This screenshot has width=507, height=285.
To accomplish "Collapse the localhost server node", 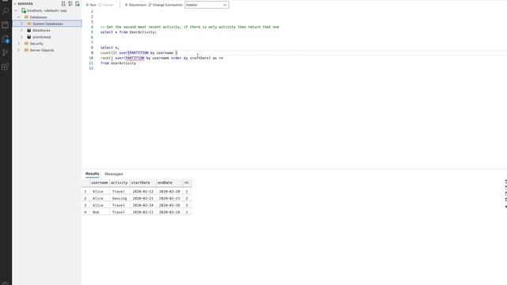I will [16, 10].
